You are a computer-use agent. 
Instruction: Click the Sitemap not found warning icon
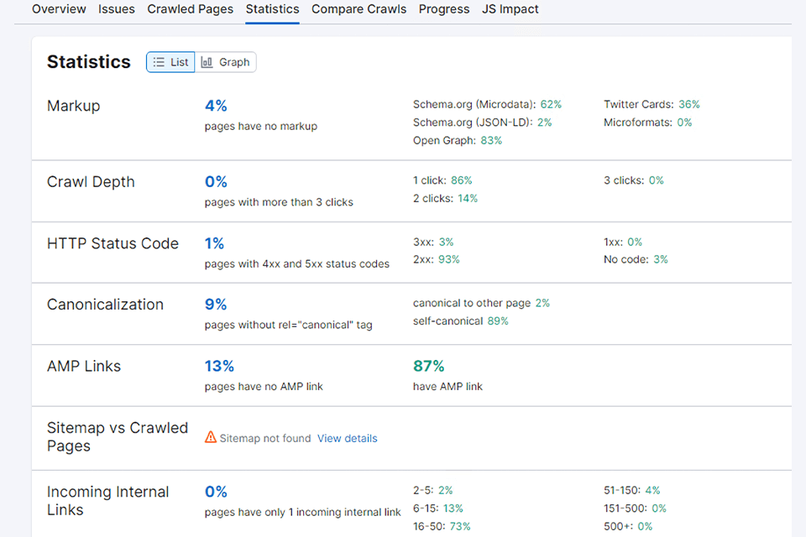tap(211, 438)
